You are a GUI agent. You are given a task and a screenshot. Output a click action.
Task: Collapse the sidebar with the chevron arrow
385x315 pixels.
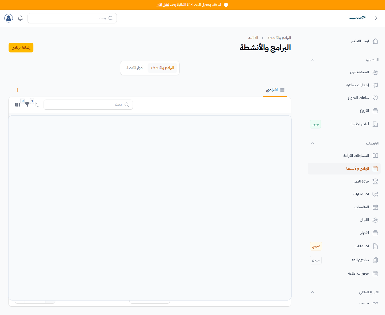pos(376,18)
